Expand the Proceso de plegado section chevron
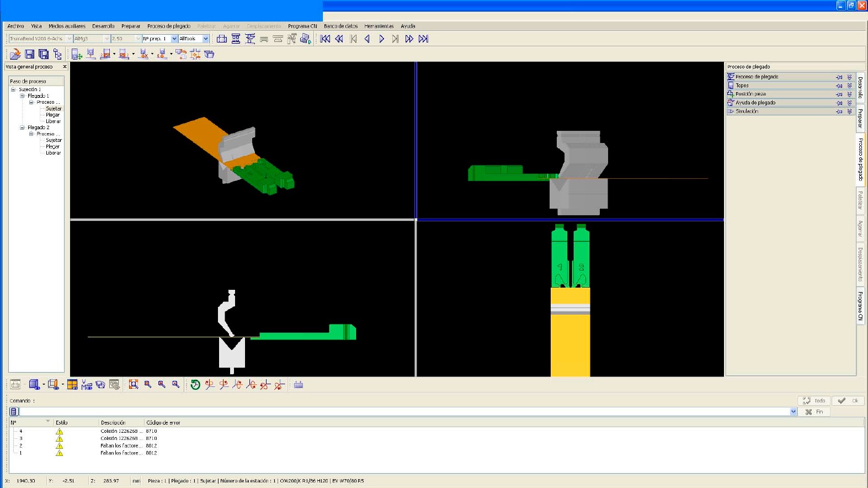This screenshot has height=488, width=868. pos(850,77)
